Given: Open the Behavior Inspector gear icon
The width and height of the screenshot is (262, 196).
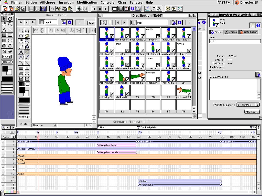Looking at the screenshot, I should (168, 8).
